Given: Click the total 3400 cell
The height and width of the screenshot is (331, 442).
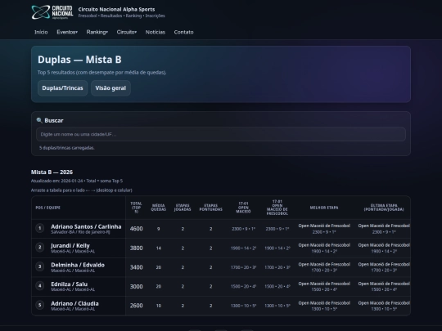Looking at the screenshot, I should 136,267.
